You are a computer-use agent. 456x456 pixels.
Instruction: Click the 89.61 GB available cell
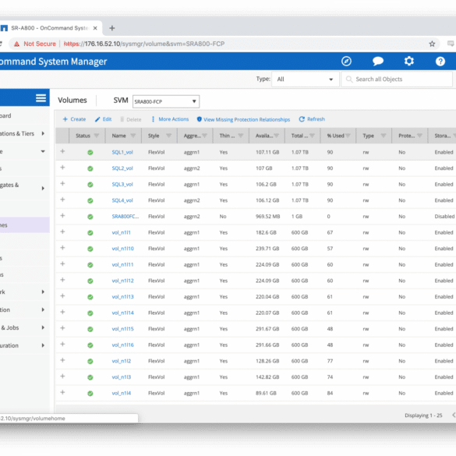[x=266, y=393]
